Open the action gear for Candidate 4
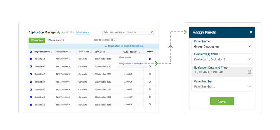Screen dimensions: 280x130 pyautogui.click(x=150, y=82)
